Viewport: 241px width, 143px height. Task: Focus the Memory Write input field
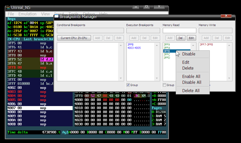coord(216,30)
